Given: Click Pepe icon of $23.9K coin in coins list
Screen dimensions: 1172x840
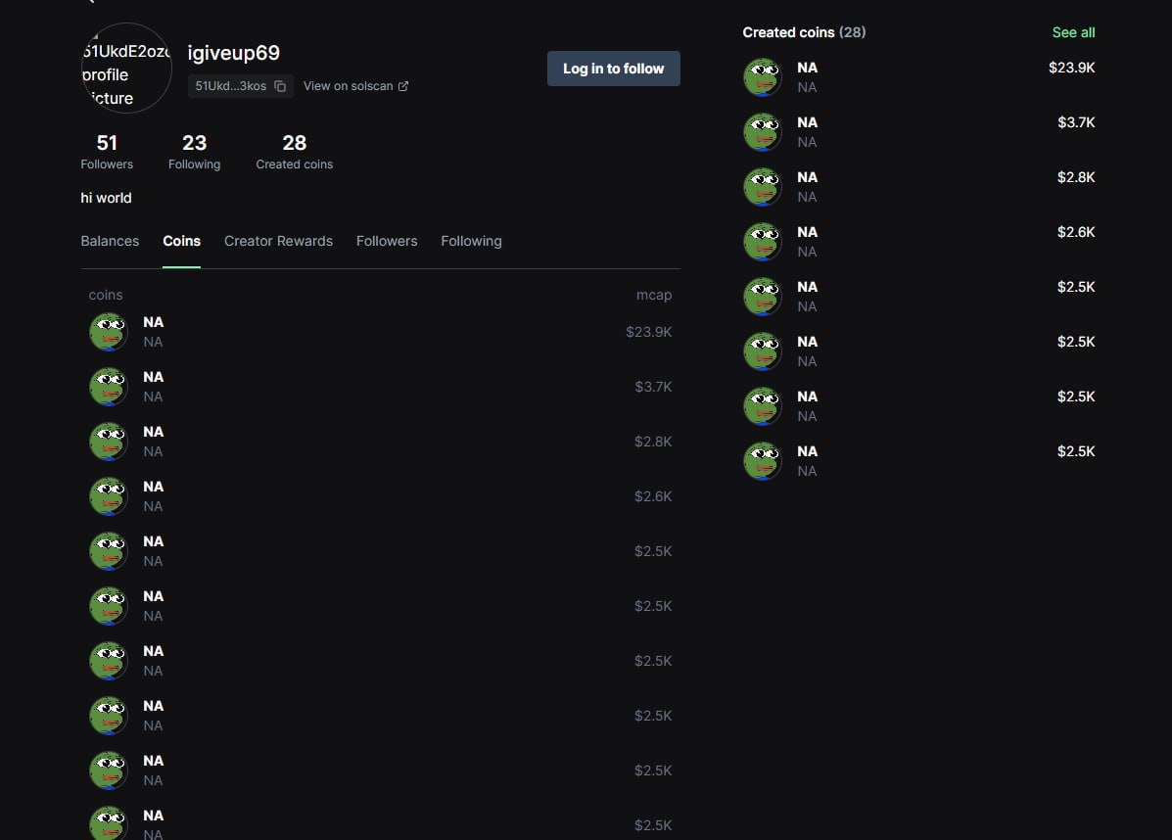Looking at the screenshot, I should tap(109, 332).
